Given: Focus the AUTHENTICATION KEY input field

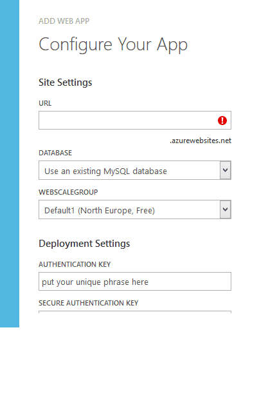Looking at the screenshot, I should pos(135,281).
